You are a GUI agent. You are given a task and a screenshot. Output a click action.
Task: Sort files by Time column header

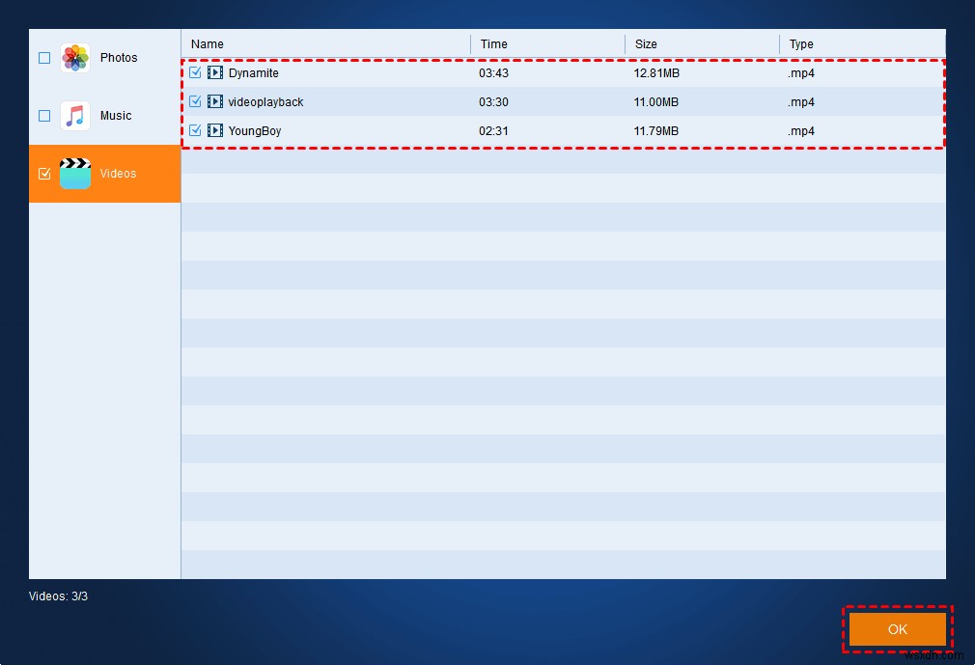coord(493,44)
